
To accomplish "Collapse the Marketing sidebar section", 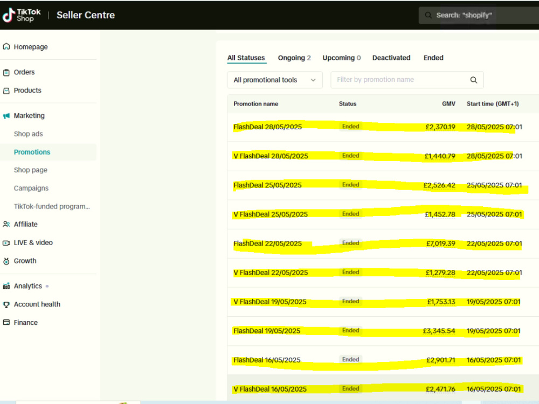I will [29, 116].
